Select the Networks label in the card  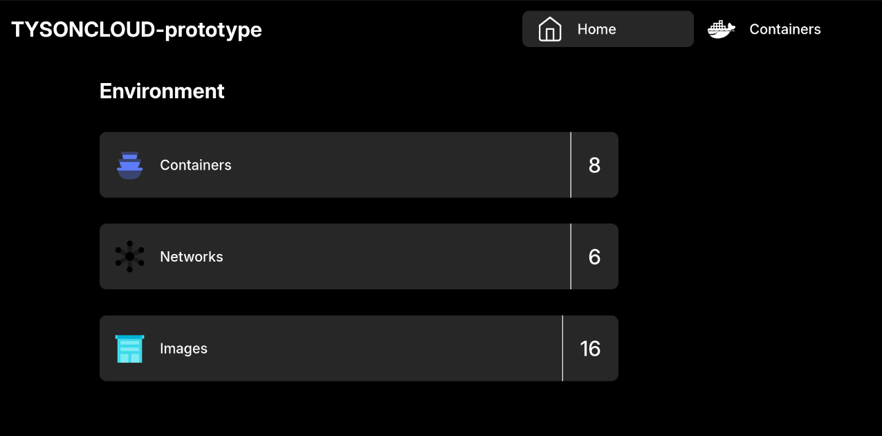pyautogui.click(x=192, y=257)
